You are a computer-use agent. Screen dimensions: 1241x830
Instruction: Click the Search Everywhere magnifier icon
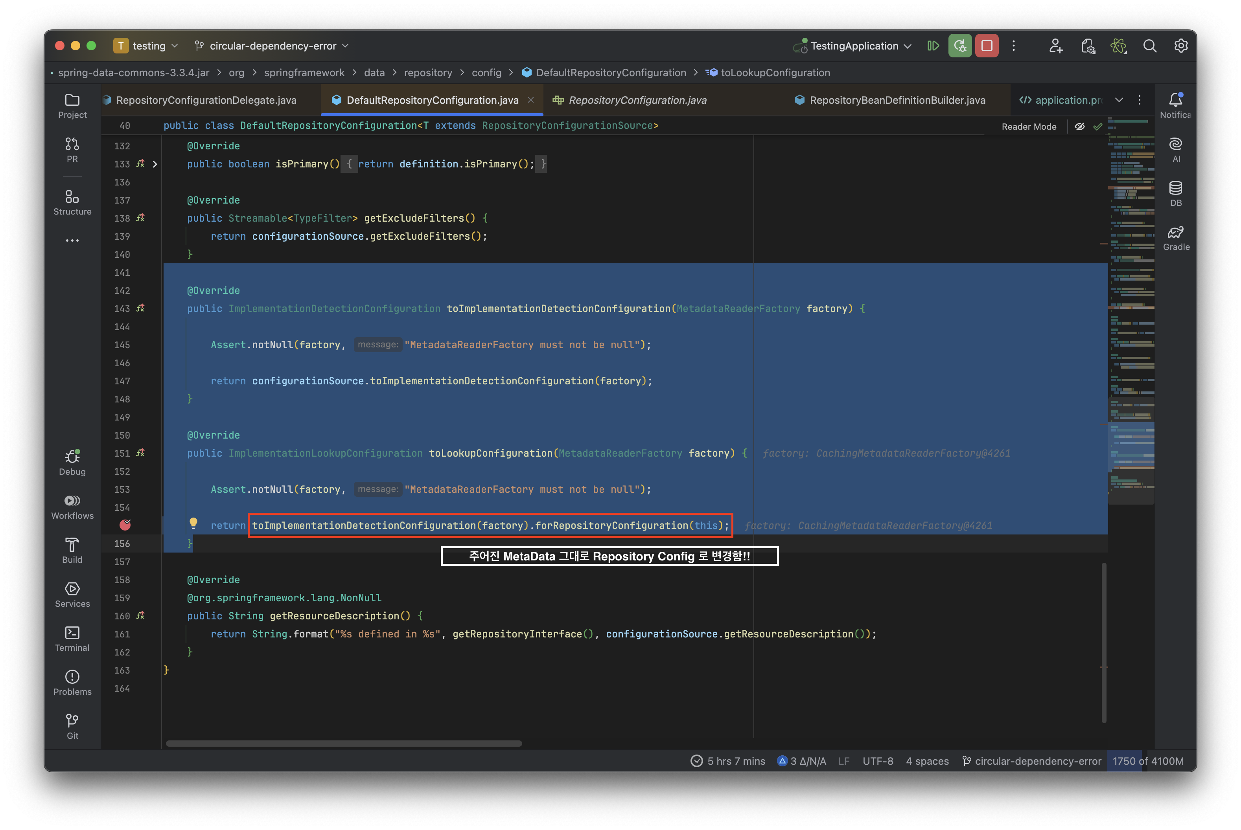coord(1149,46)
